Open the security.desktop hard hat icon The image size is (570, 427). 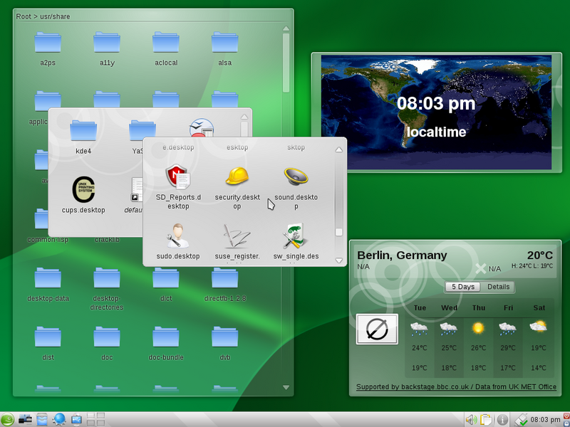[x=237, y=176]
